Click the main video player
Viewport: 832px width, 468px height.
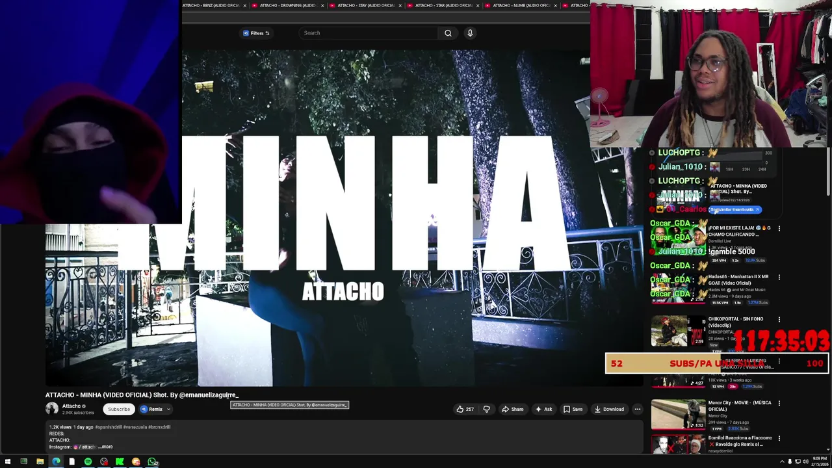coord(344,218)
